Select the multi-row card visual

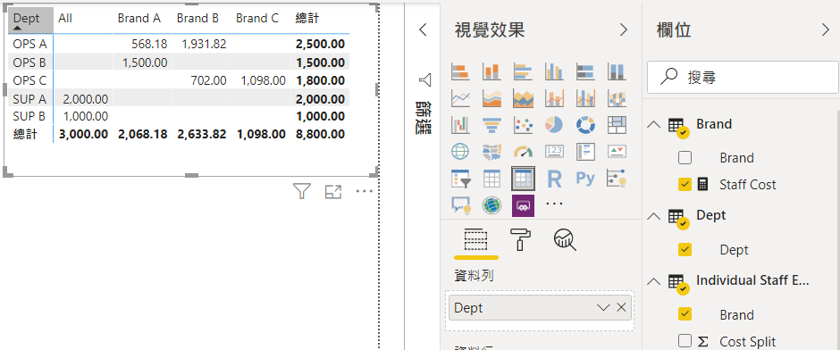(x=585, y=152)
